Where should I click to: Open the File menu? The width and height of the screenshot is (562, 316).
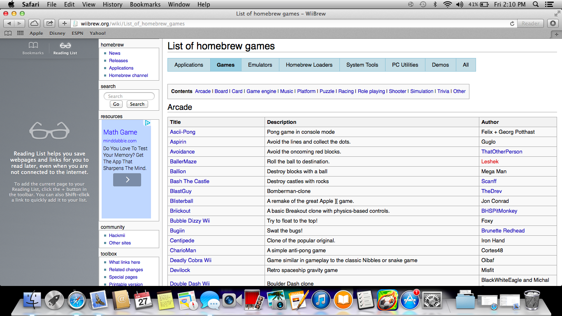[52, 5]
